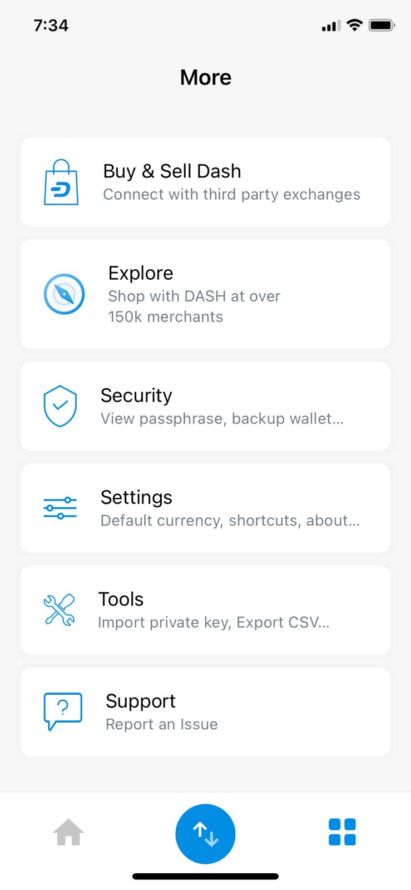The width and height of the screenshot is (411, 890).
Task: Tap the Explore compass icon
Action: pyautogui.click(x=65, y=294)
